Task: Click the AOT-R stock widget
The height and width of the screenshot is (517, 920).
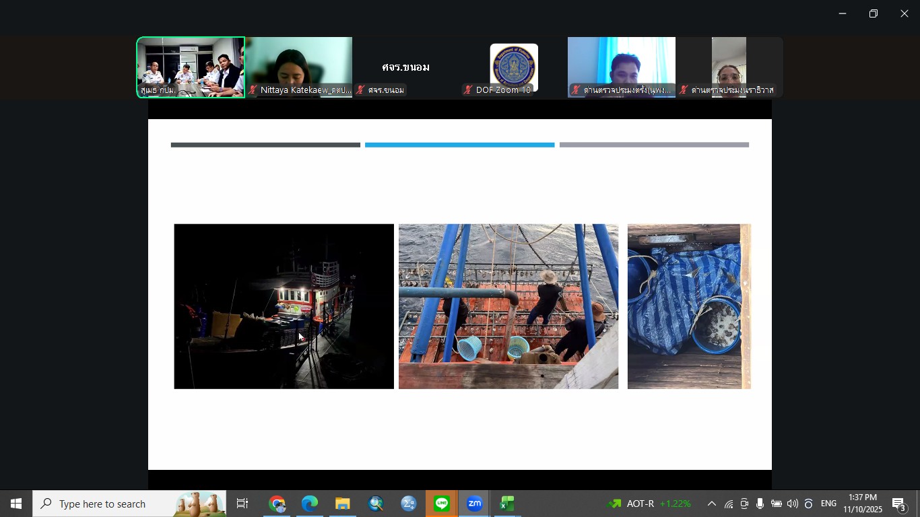Action: (650, 504)
